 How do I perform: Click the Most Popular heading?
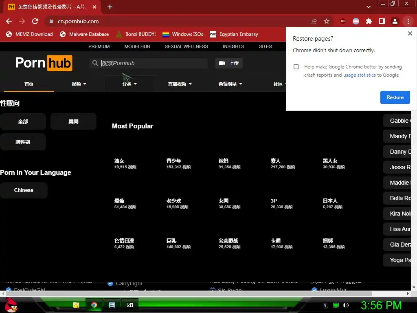(x=132, y=126)
